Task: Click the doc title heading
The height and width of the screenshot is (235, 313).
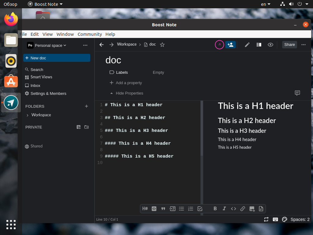Action: pyautogui.click(x=113, y=60)
